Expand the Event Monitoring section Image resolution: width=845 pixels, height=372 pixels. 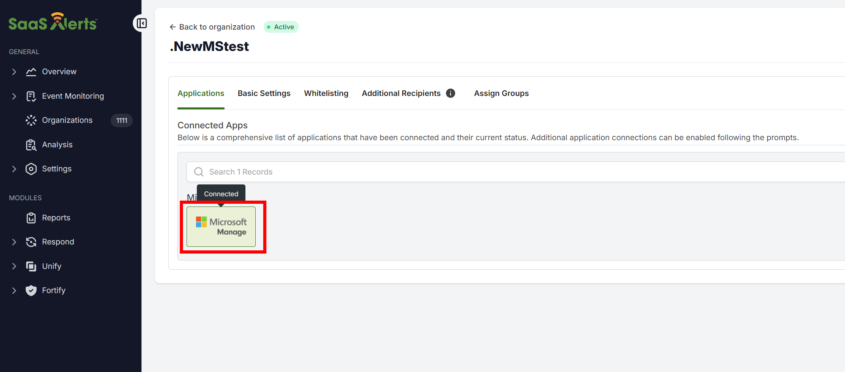point(14,96)
